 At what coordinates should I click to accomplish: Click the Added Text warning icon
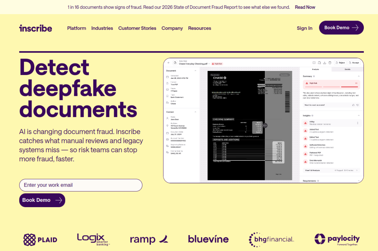pos(305,131)
